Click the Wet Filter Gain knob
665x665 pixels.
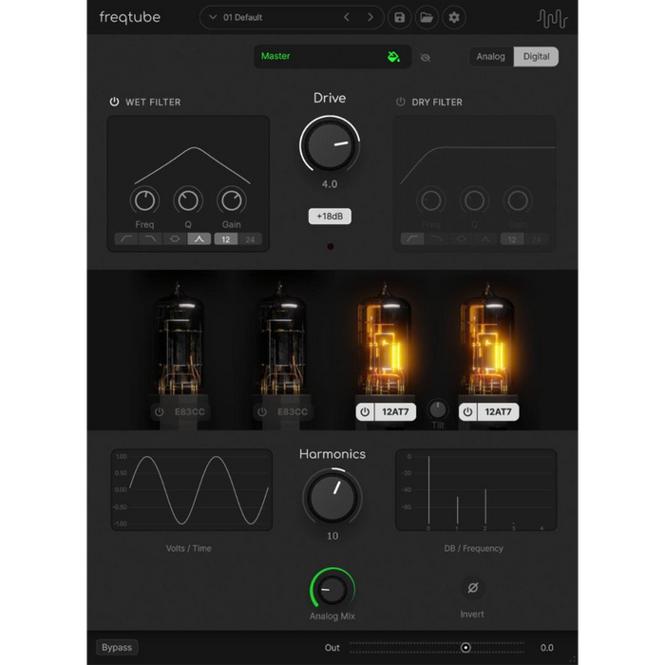coord(232,200)
